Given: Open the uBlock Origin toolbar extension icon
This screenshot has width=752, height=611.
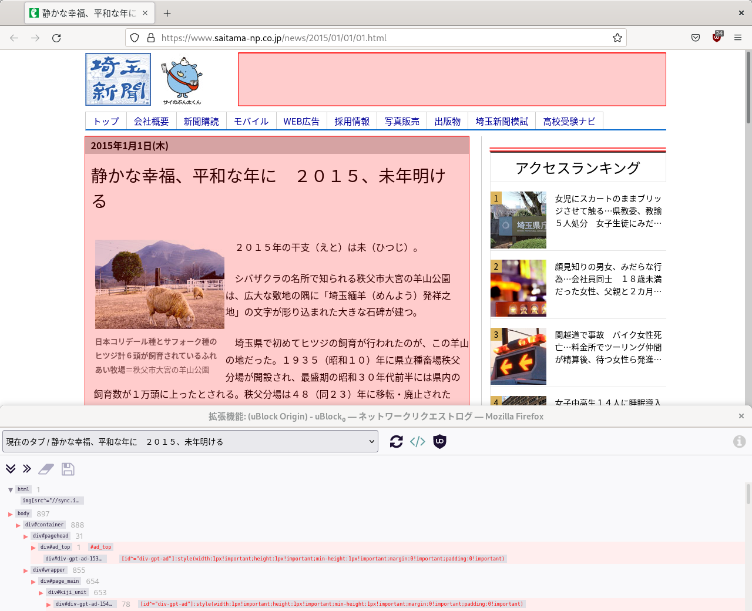Looking at the screenshot, I should point(717,38).
